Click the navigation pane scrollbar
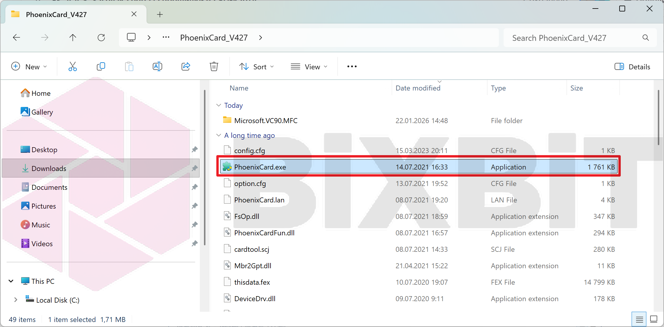Image resolution: width=664 pixels, height=327 pixels. (x=205, y=167)
